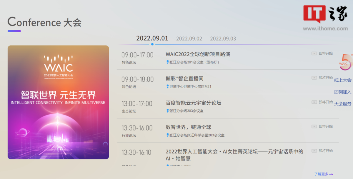Click the WAIC 5th anniversary logo icon
Image resolution: width=353 pixels, height=179 pixels.
[x=345, y=62]
